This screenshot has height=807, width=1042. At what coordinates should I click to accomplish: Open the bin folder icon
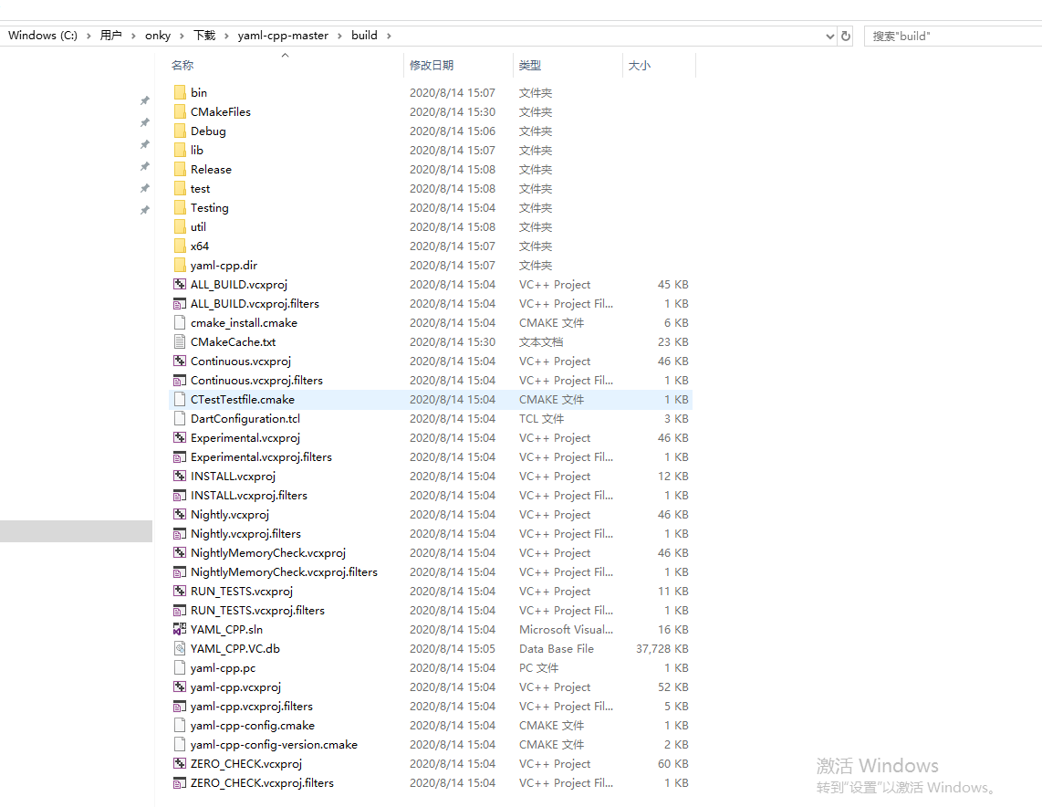(x=180, y=92)
